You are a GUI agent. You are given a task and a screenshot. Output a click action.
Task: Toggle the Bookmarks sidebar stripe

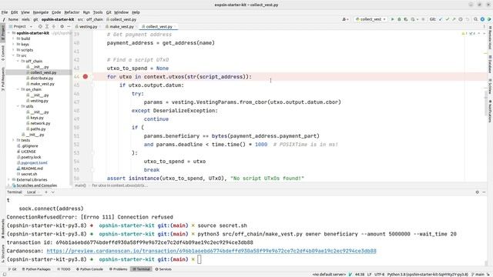pos(3,229)
